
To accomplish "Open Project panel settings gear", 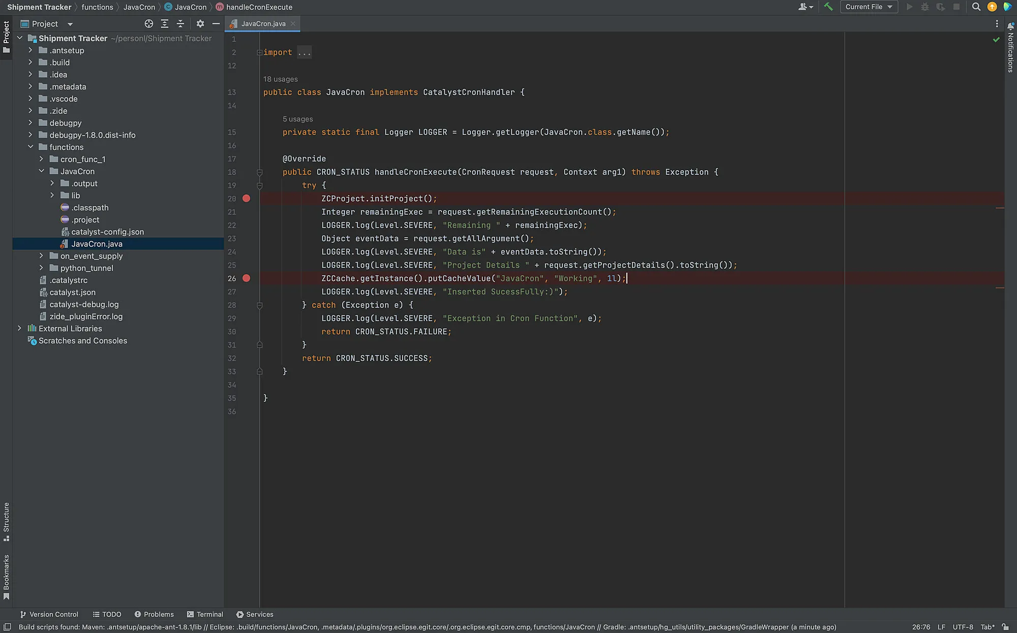I will pos(200,24).
